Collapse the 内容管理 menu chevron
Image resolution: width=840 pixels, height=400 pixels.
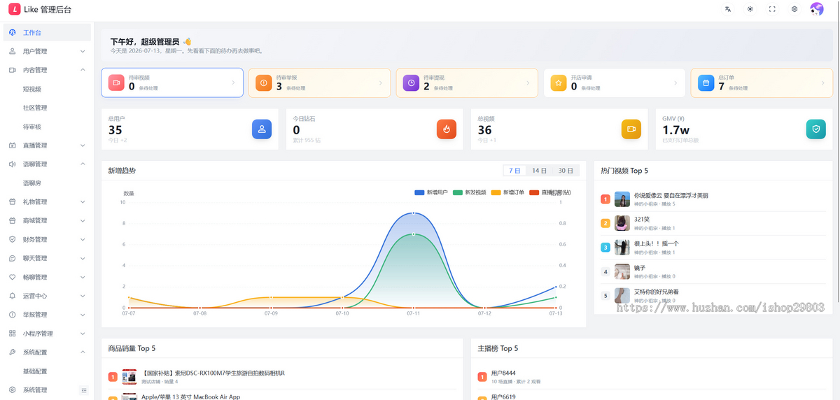point(83,70)
